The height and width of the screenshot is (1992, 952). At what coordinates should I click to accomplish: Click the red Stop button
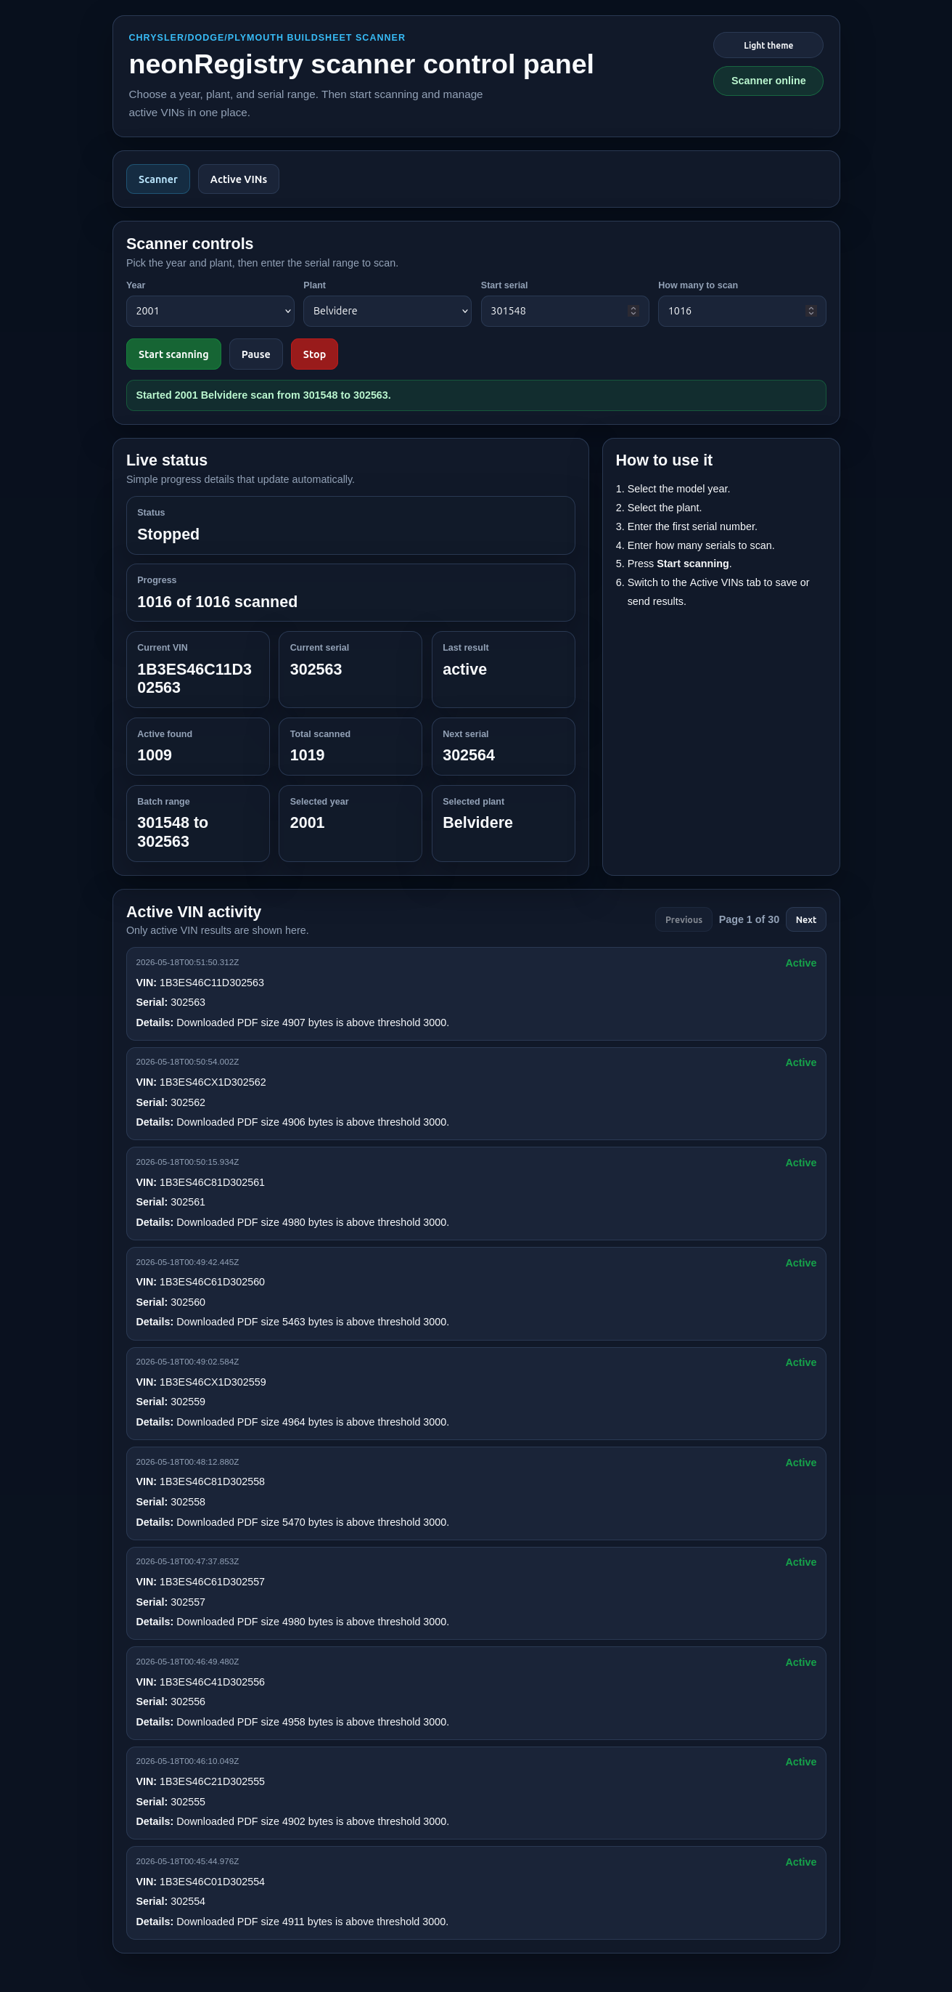[313, 354]
